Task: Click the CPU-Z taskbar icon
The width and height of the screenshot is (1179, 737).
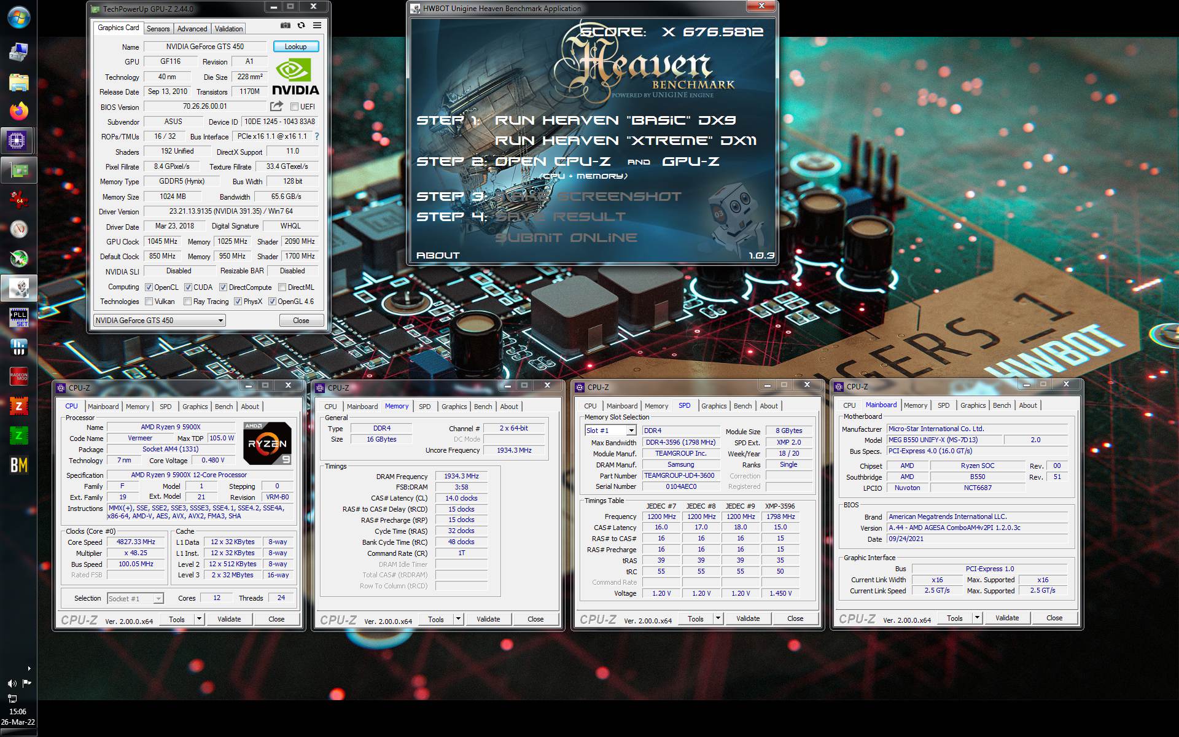Action: [18, 141]
